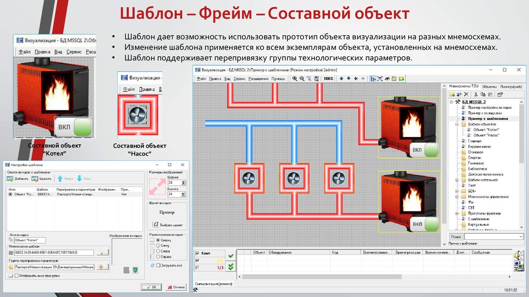Image resolution: width=529 pixels, height=297 pixels.
Task: Click the green arrow load image icon
Action: pyautogui.click(x=135, y=270)
